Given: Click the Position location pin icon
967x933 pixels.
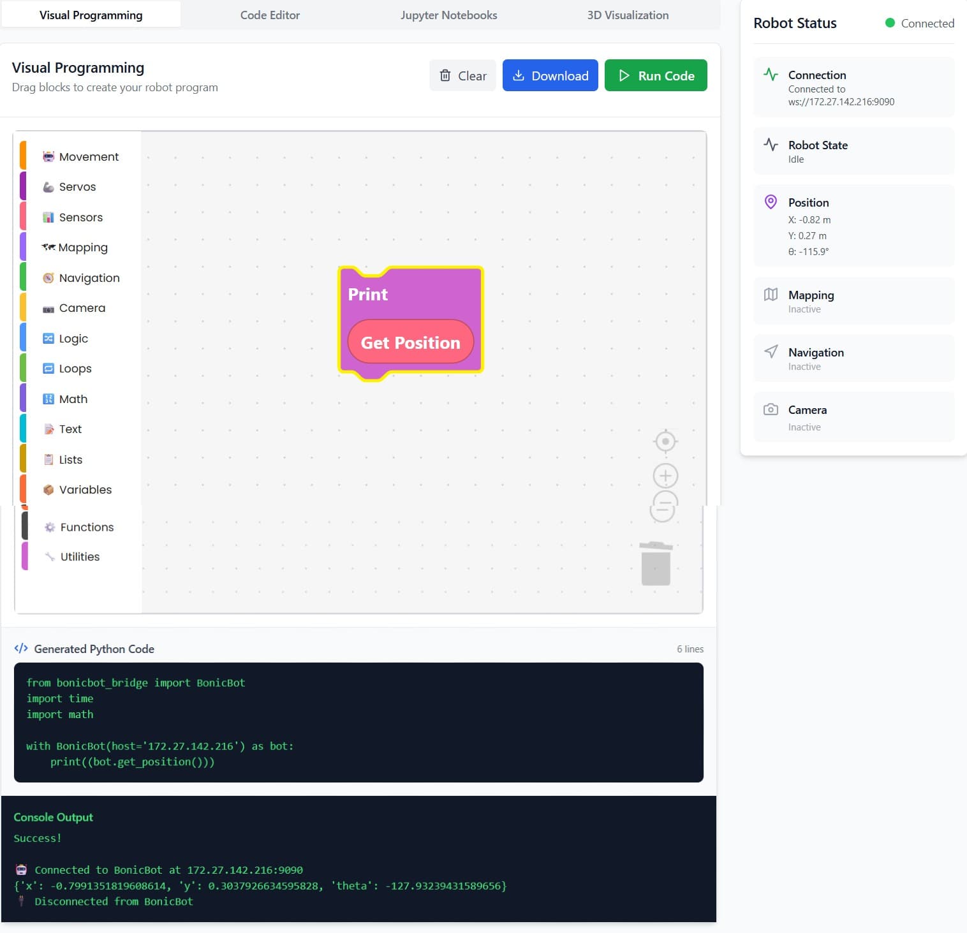Looking at the screenshot, I should (x=771, y=202).
